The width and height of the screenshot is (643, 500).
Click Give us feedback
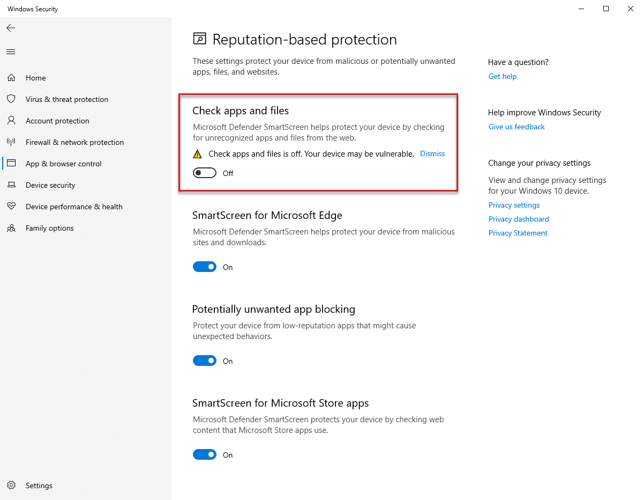(x=516, y=127)
